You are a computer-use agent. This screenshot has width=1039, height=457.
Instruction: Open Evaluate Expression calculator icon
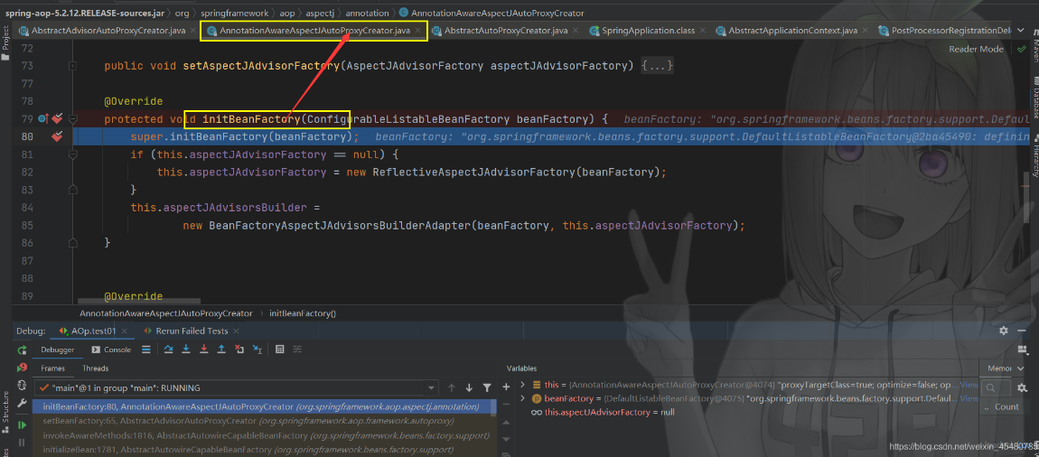tap(280, 350)
